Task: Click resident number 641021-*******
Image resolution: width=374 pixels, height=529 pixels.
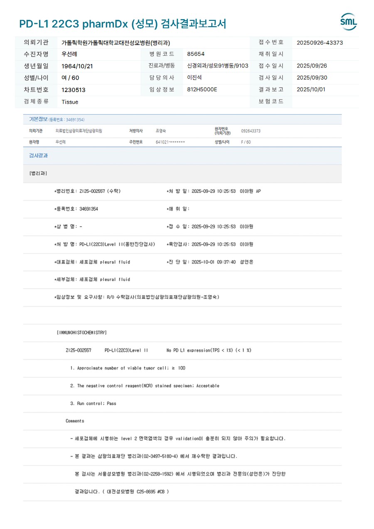Action: (x=170, y=142)
